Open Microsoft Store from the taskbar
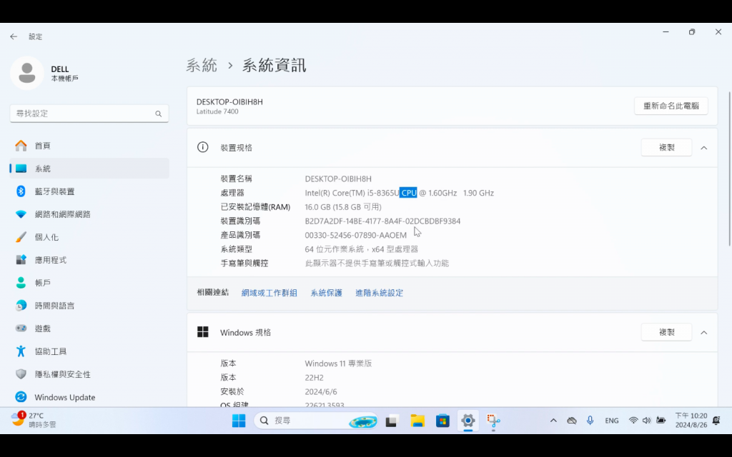This screenshot has width=732, height=457. pos(442,421)
